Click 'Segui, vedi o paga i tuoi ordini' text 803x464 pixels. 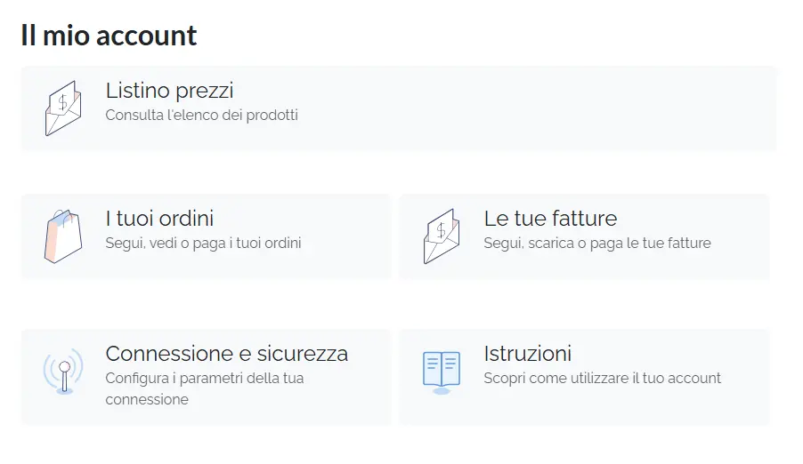tap(203, 243)
